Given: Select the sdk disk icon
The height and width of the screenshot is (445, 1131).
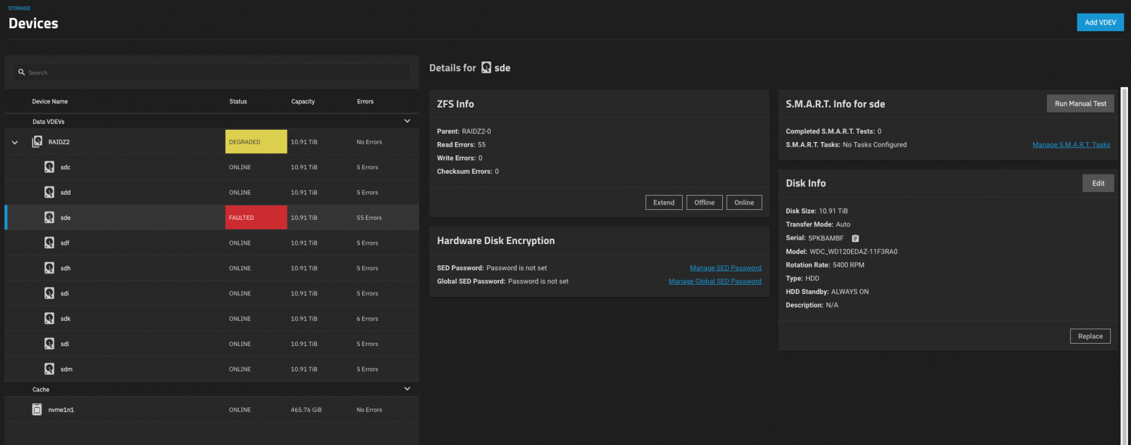Looking at the screenshot, I should coord(49,319).
